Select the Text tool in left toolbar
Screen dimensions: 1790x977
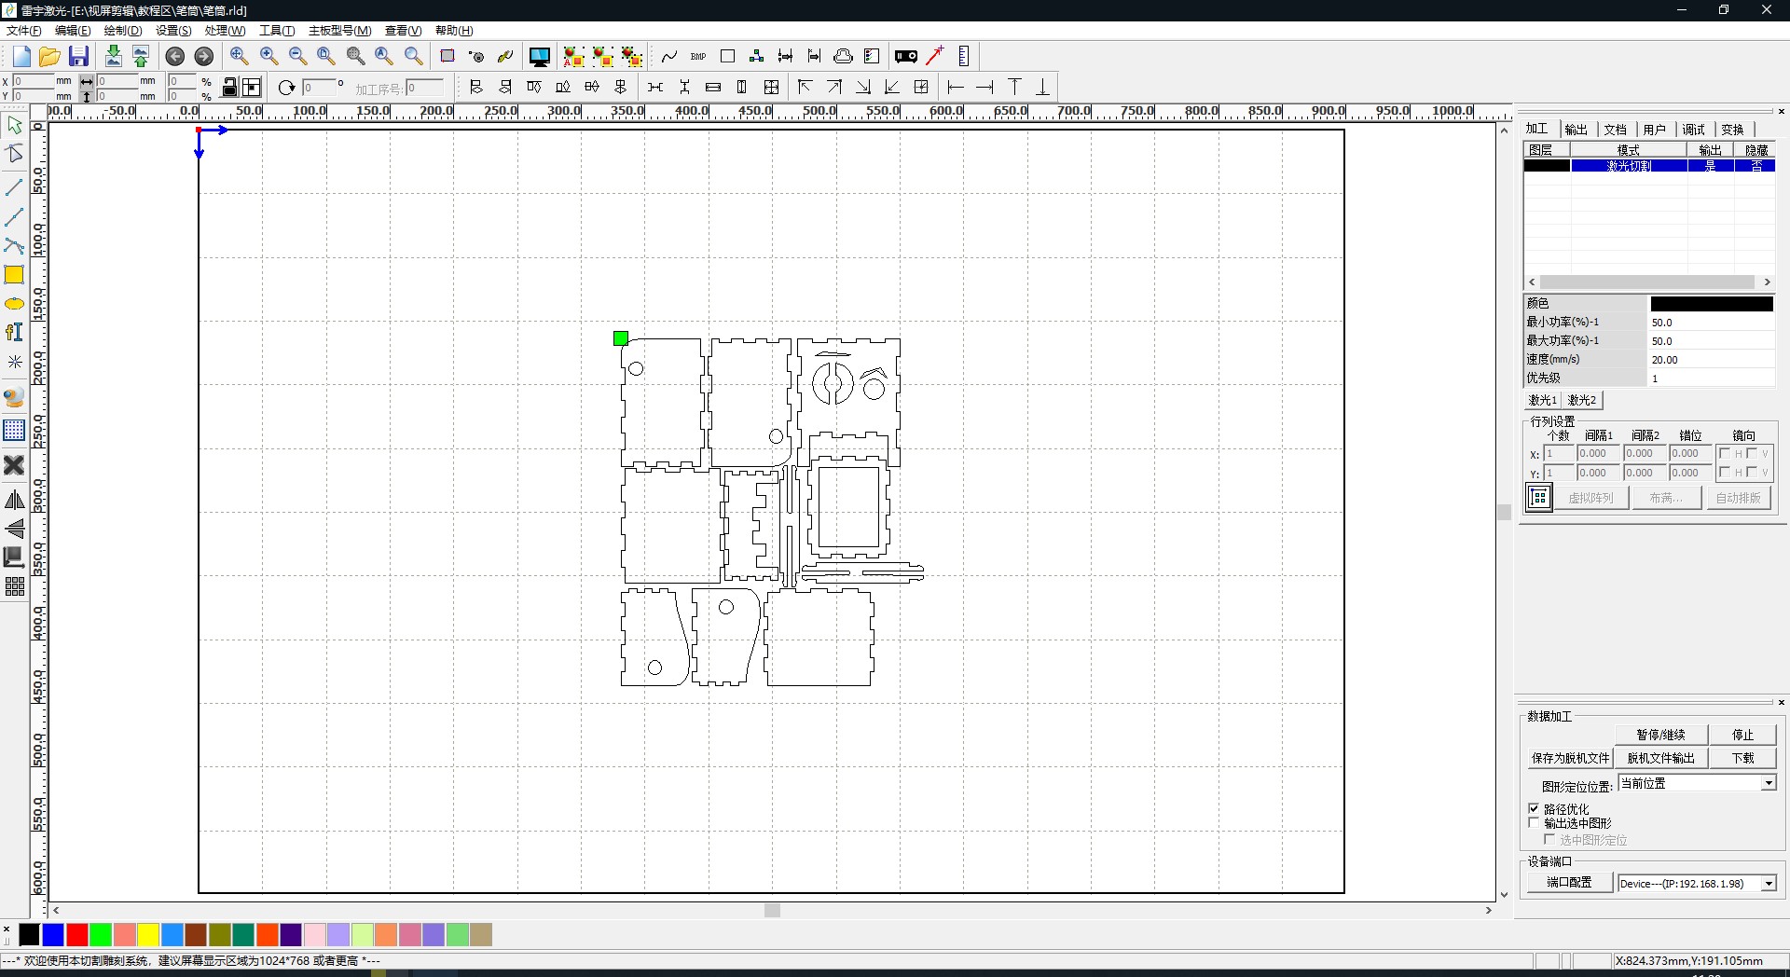tap(15, 332)
